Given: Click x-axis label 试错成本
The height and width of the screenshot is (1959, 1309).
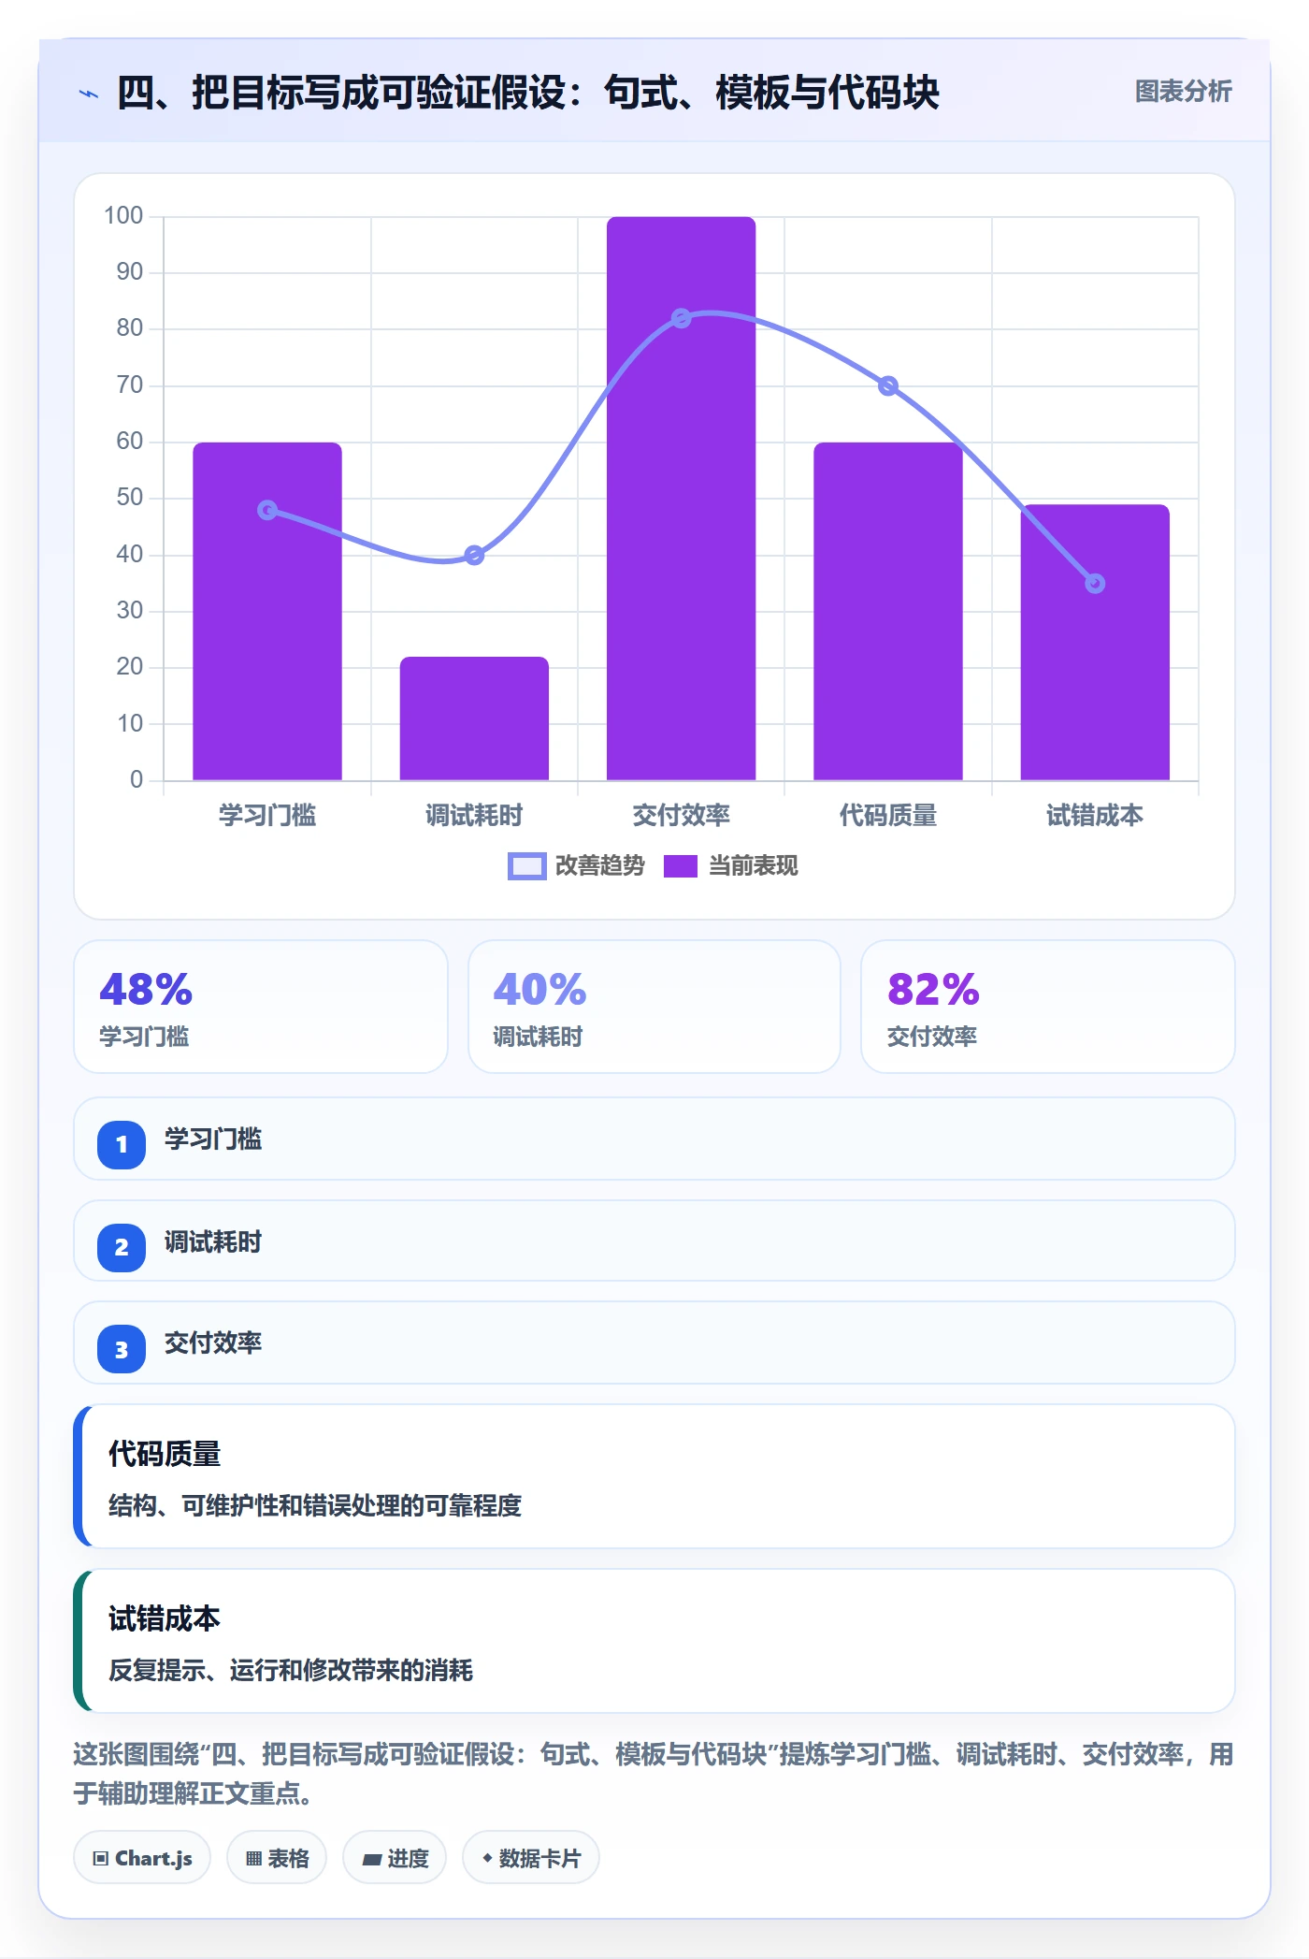Looking at the screenshot, I should (x=1095, y=816).
